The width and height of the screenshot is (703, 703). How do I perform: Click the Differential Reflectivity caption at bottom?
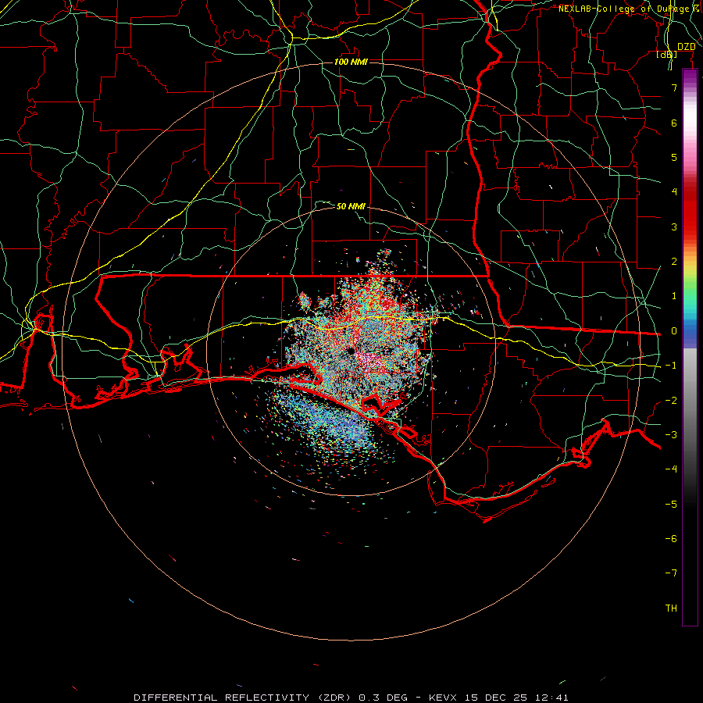pos(351,698)
